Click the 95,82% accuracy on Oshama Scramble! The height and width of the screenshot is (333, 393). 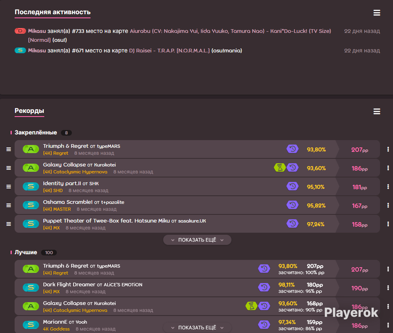(316, 205)
